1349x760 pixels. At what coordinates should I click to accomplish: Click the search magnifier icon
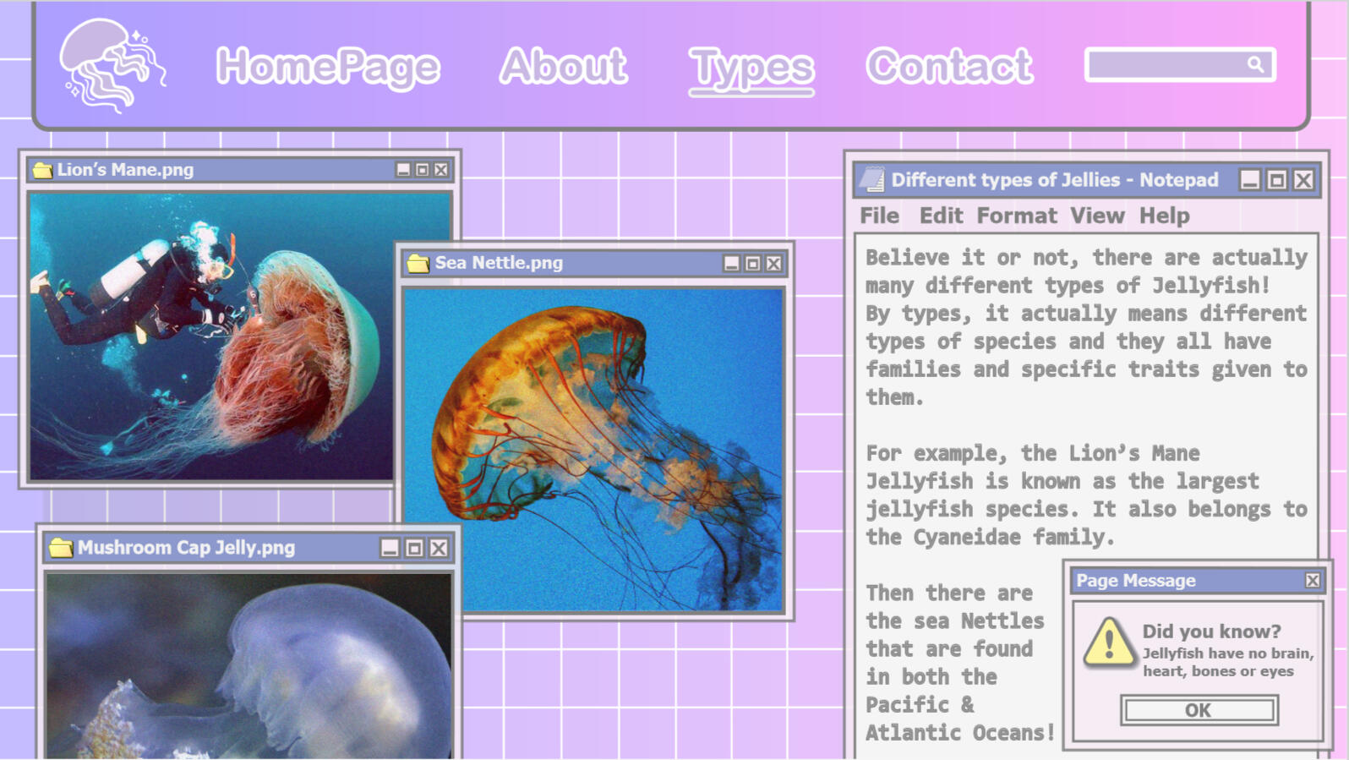(1255, 64)
